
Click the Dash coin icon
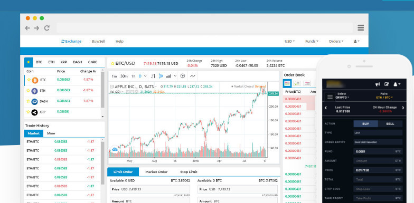[35, 102]
